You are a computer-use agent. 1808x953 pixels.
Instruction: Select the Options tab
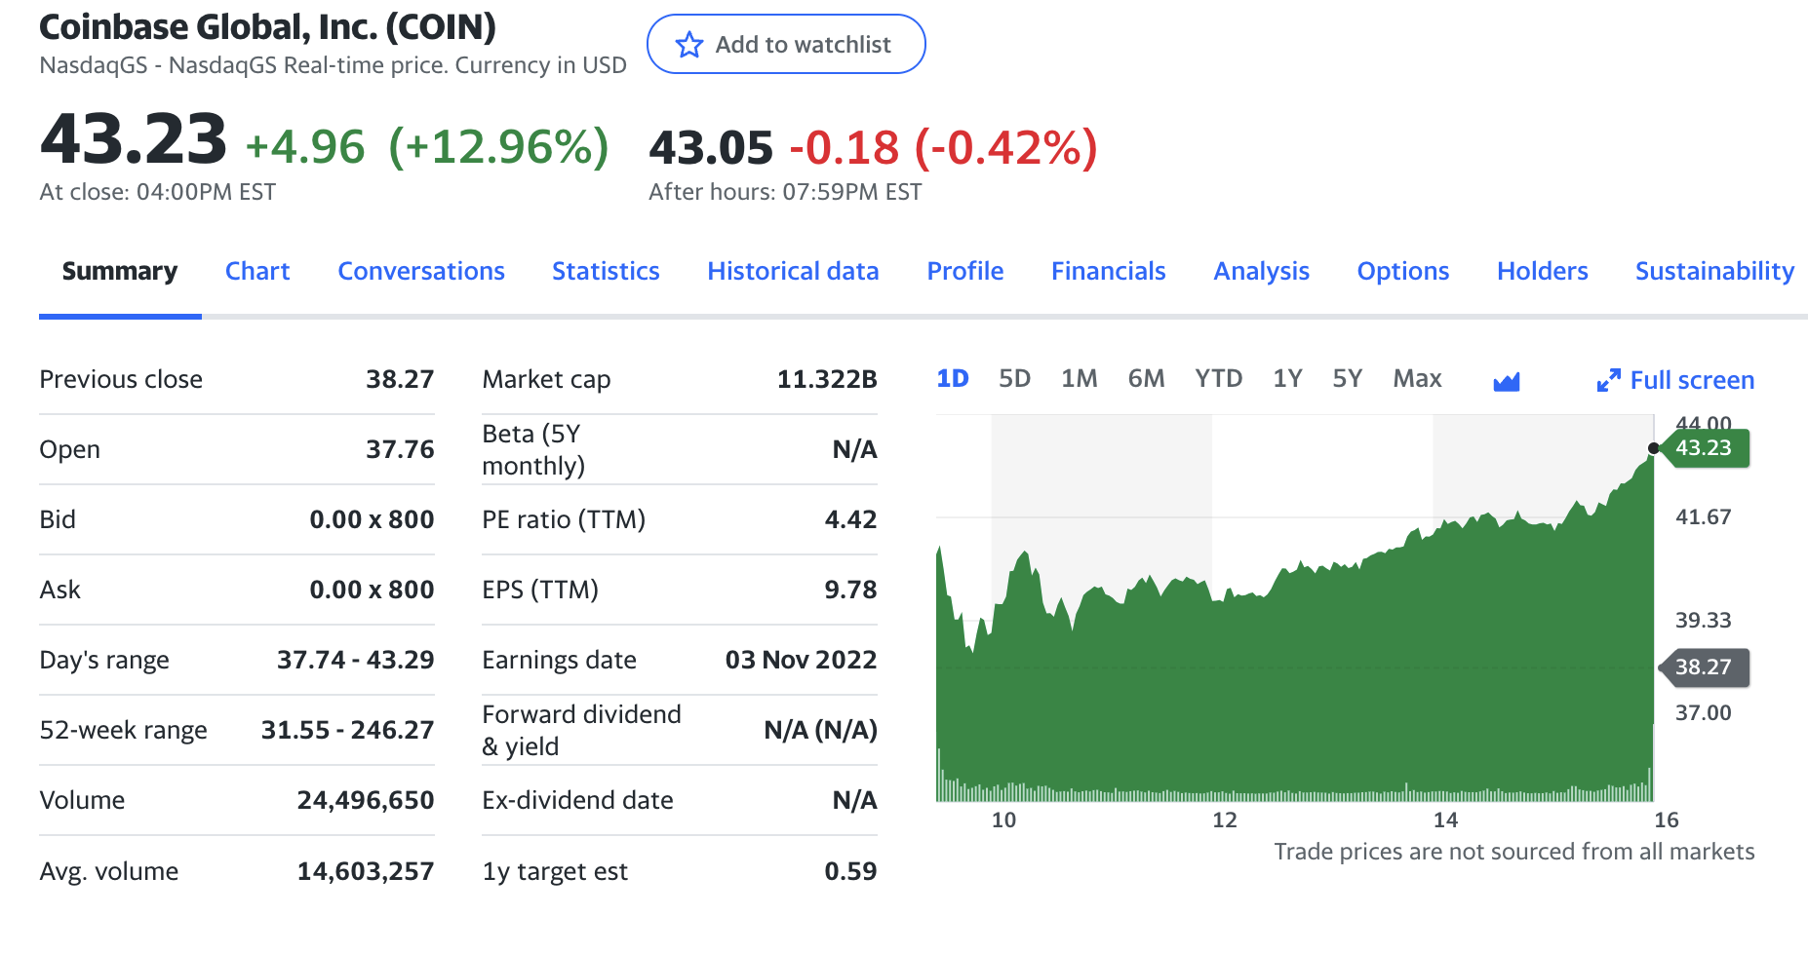(1402, 271)
